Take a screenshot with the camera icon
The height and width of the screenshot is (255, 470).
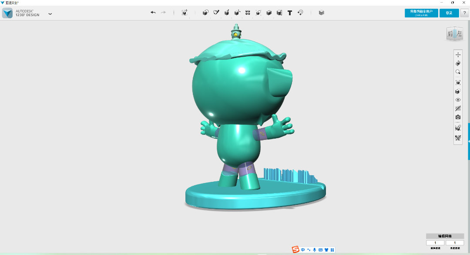(458, 117)
